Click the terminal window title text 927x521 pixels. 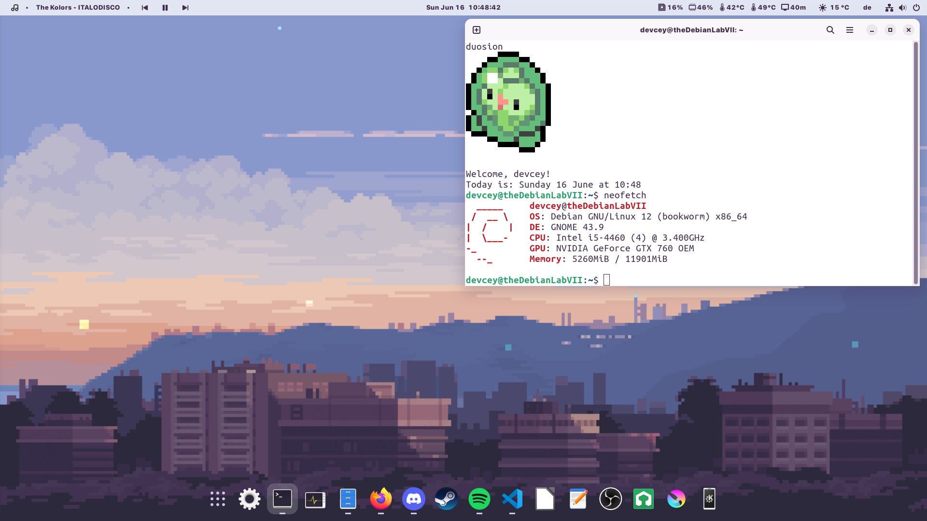point(691,30)
